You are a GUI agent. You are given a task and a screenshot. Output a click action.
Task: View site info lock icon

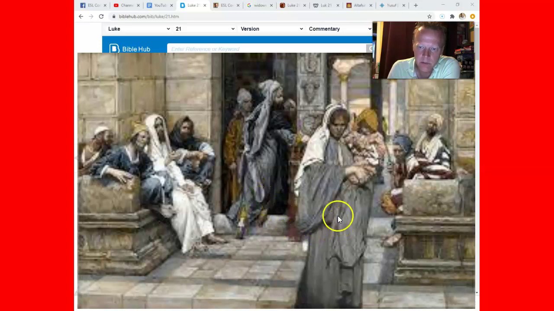coord(114,16)
